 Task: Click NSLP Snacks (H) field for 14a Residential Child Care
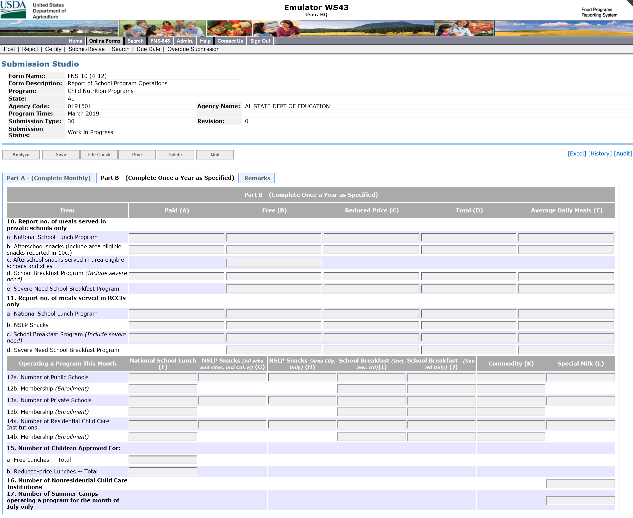(x=302, y=424)
